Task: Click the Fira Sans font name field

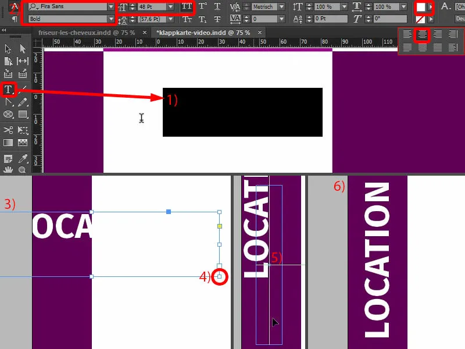Action: 67,6
